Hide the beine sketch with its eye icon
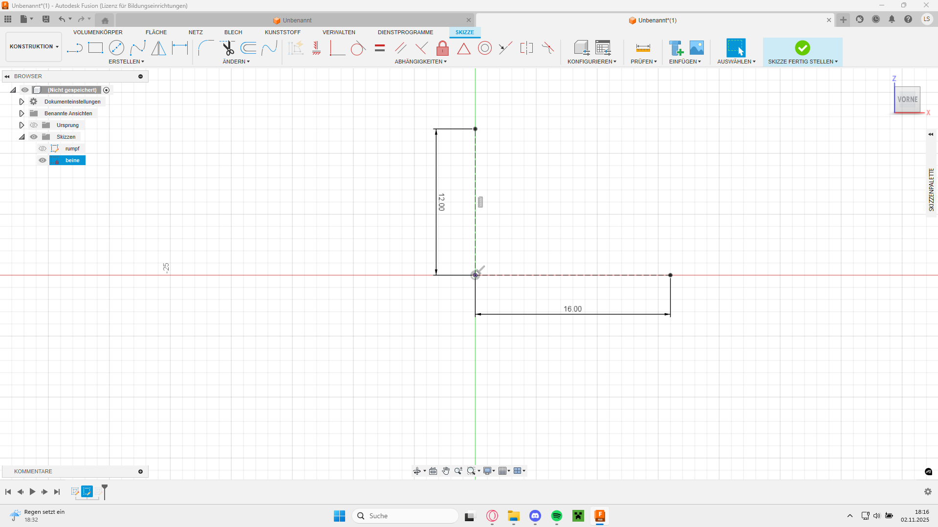The width and height of the screenshot is (938, 527). pos(43,160)
